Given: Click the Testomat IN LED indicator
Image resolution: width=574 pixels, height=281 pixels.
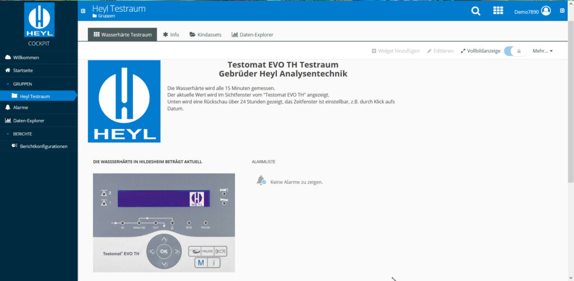Looking at the screenshot, I should tap(123, 222).
